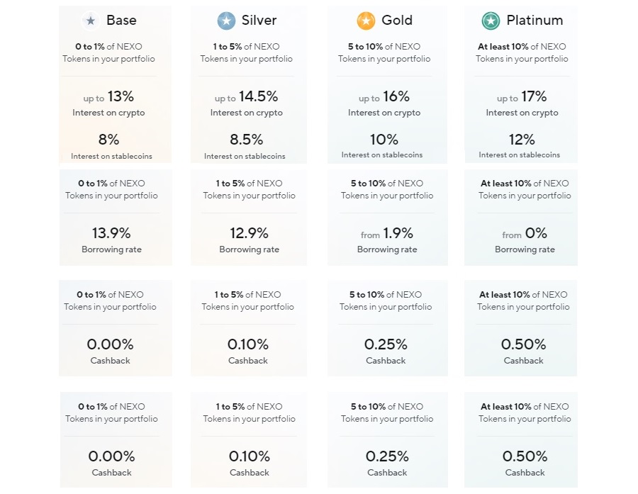
Task: Click the Base 13.9% borrowing rate card
Action: point(116,218)
